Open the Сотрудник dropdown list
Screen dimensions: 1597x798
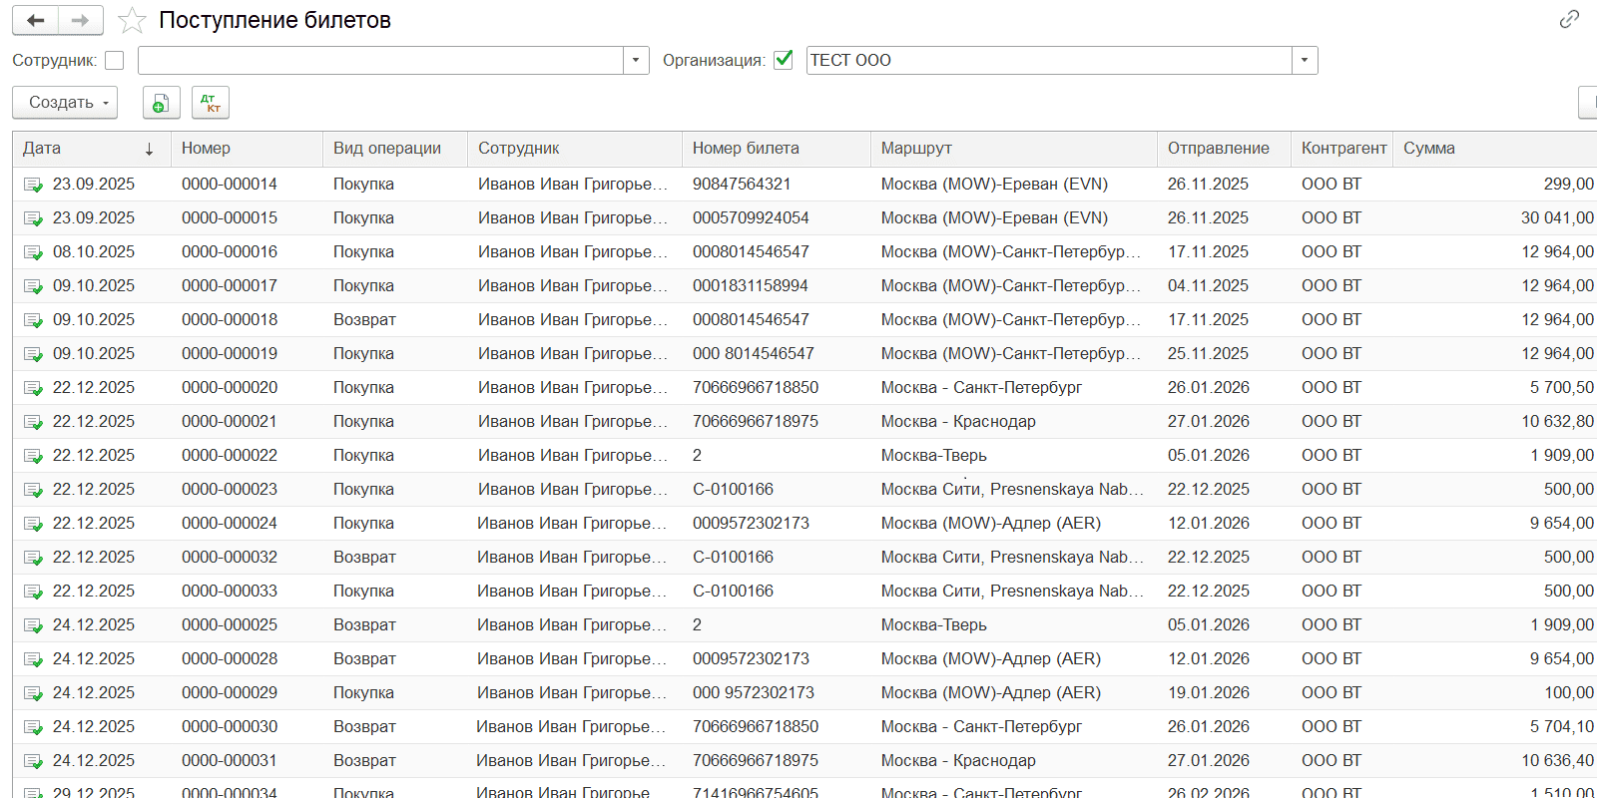[636, 61]
